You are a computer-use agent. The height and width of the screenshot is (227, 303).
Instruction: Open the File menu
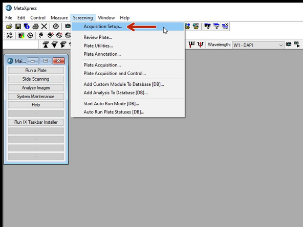(9, 18)
